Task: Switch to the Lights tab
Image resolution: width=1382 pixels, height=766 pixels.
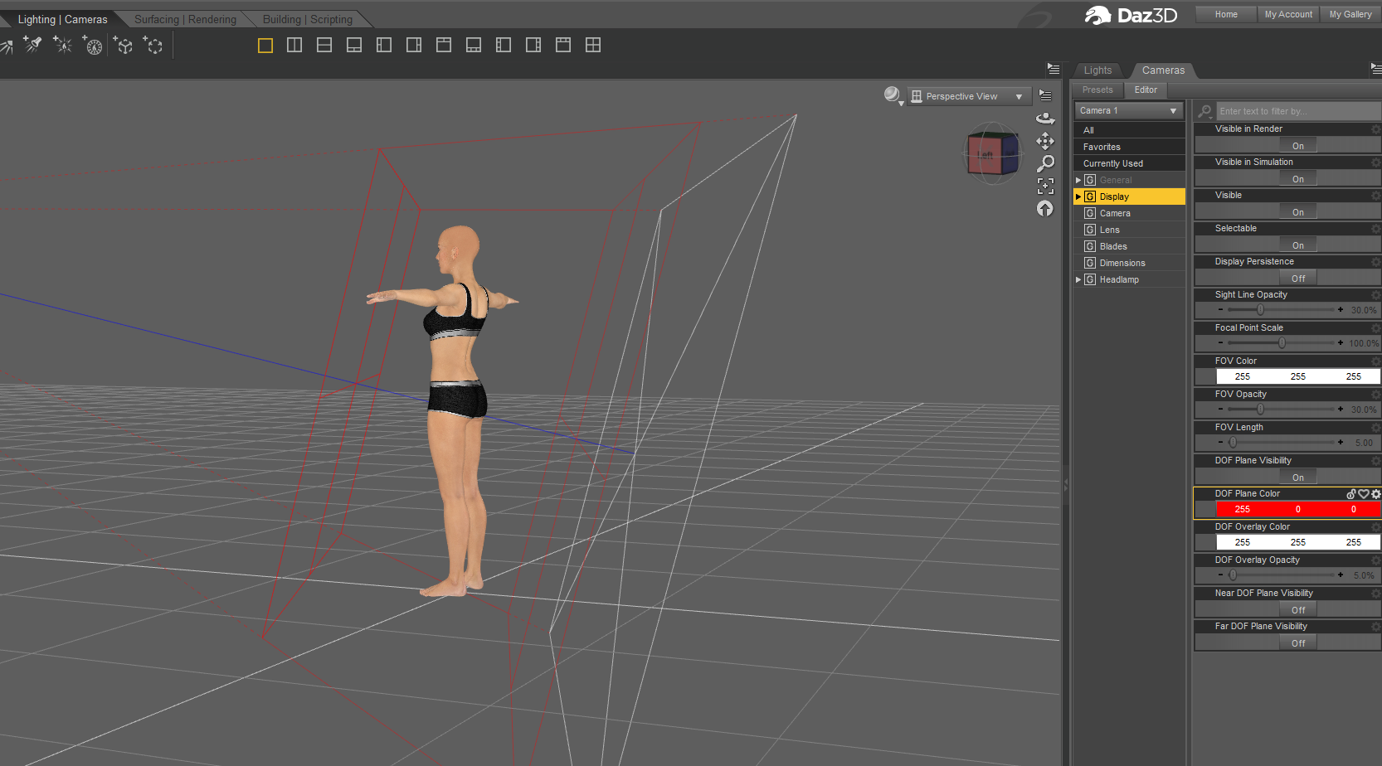Action: [x=1097, y=70]
